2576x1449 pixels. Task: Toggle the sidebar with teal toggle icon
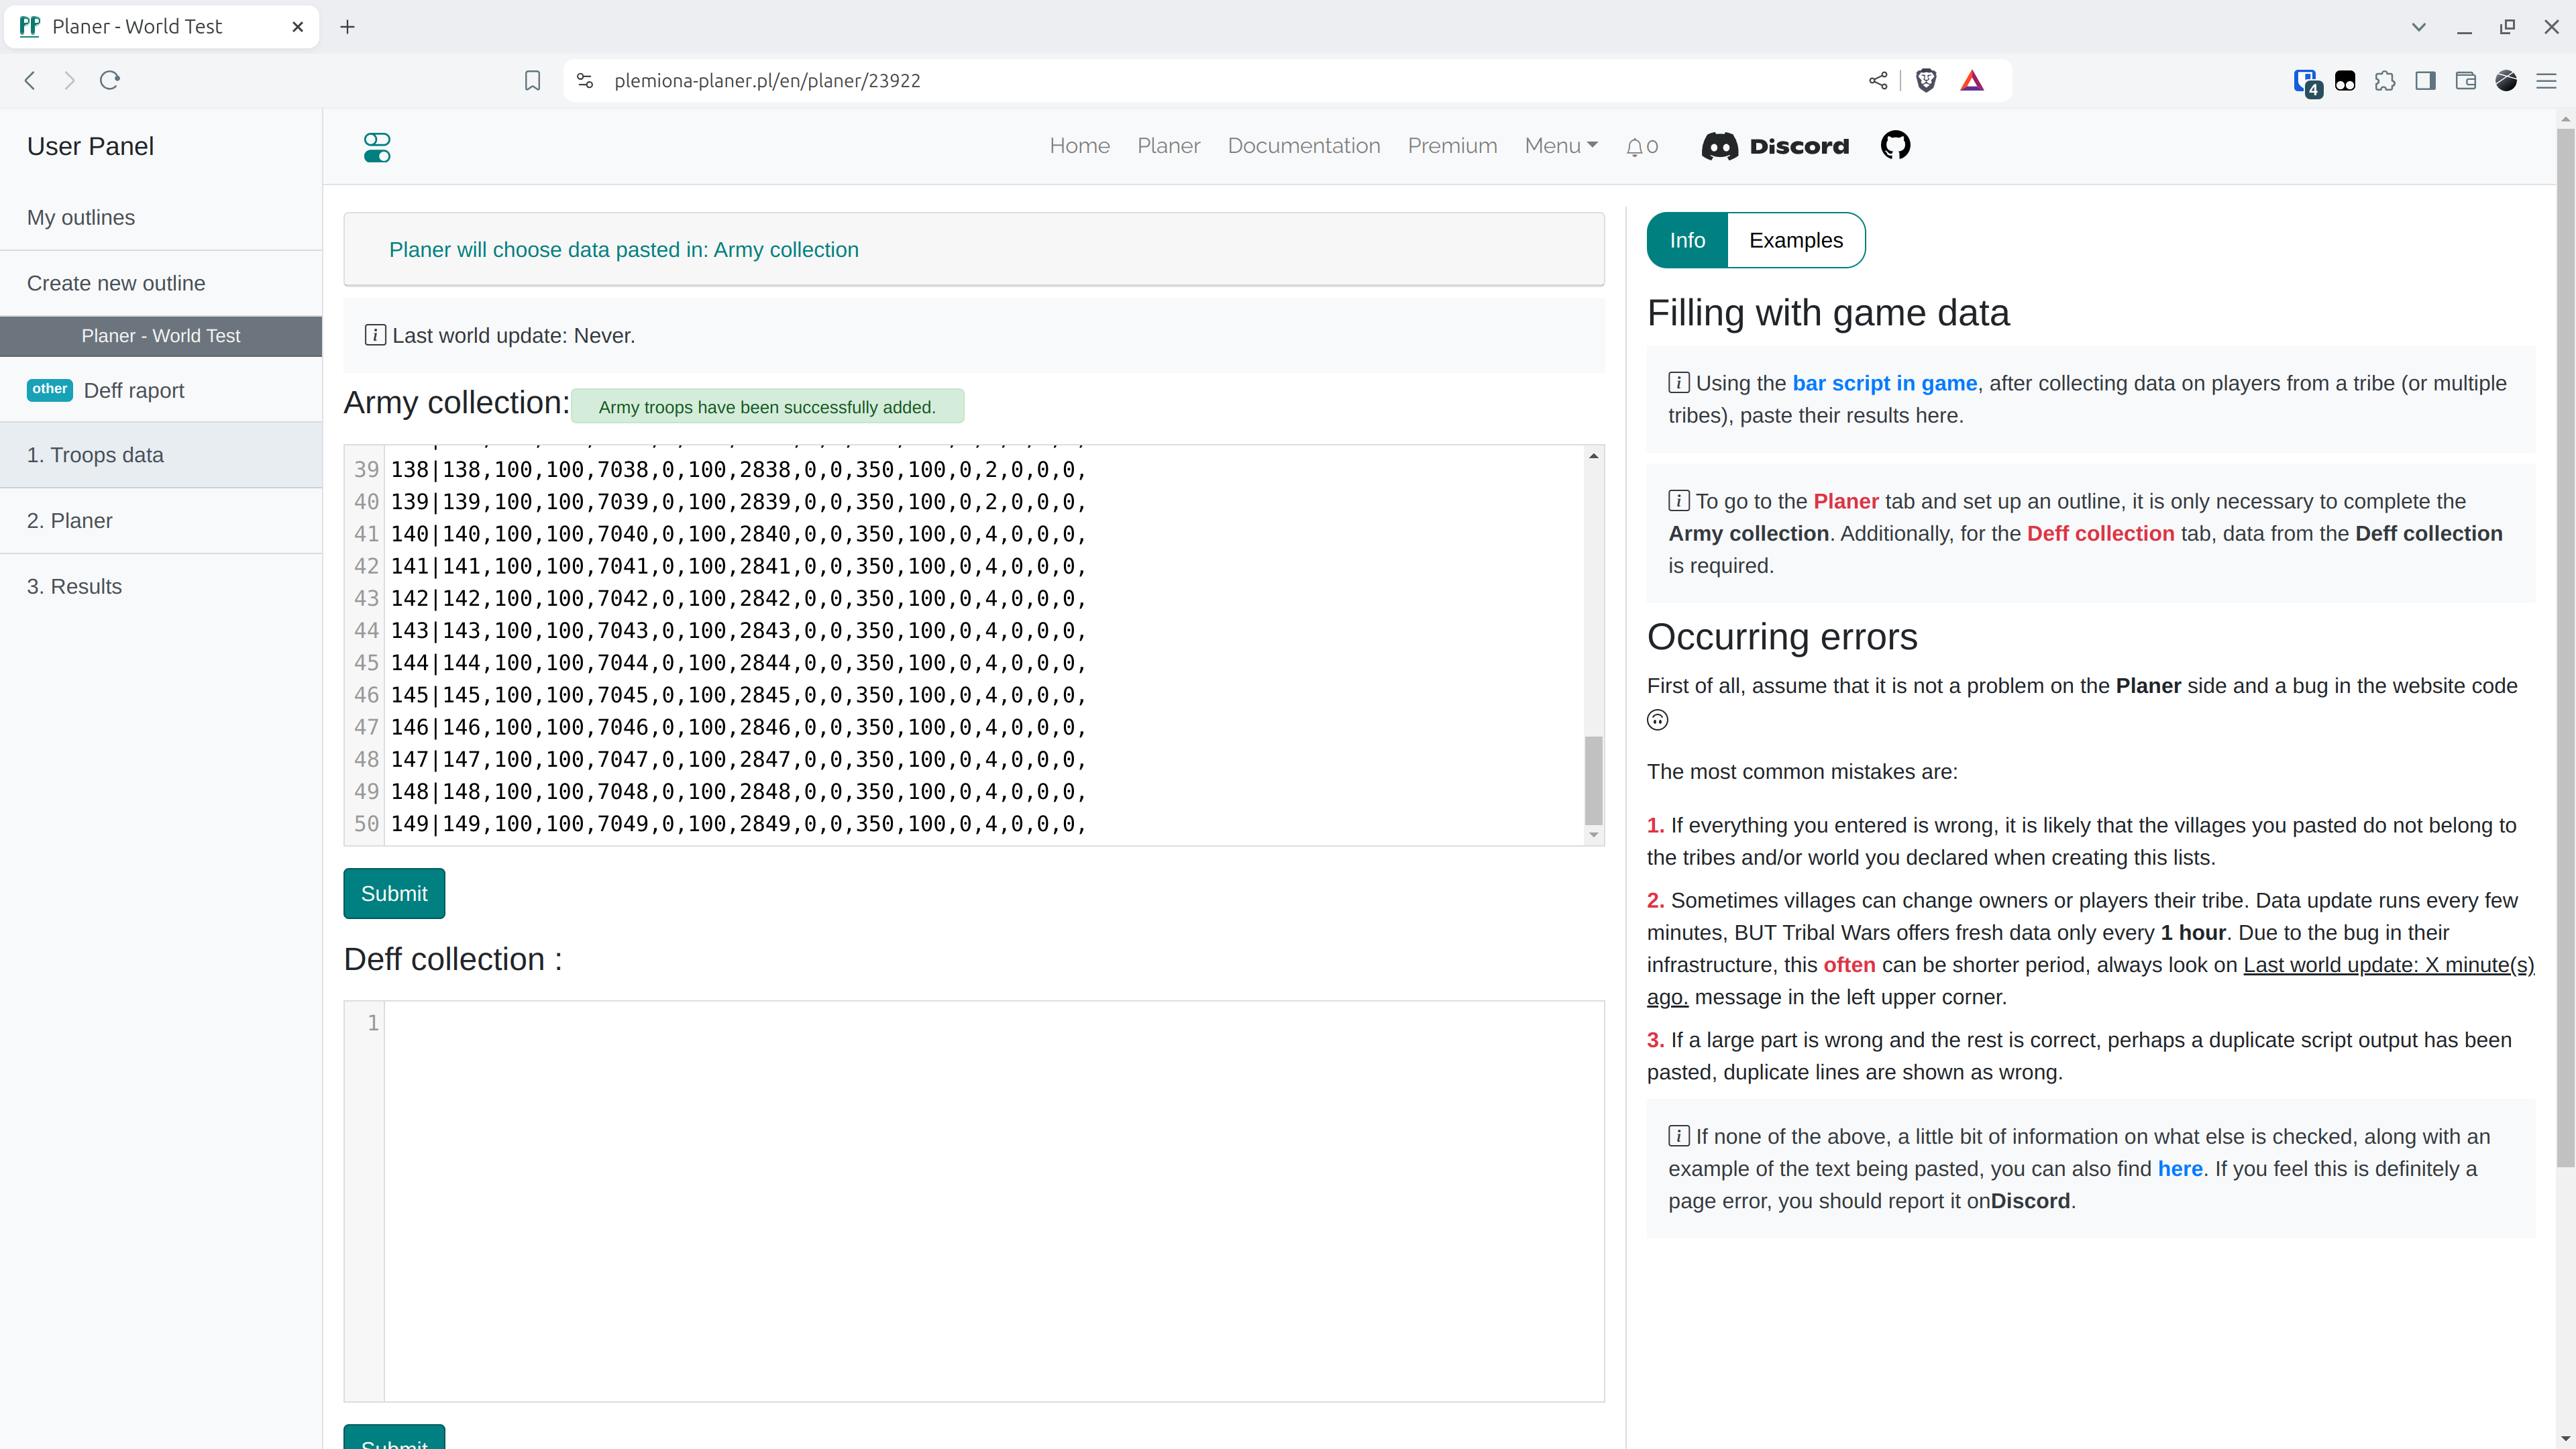[377, 147]
